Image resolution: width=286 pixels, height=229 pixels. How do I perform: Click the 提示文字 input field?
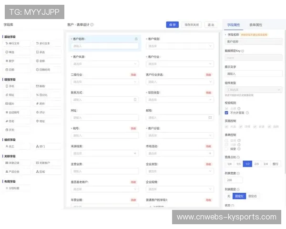(x=254, y=74)
